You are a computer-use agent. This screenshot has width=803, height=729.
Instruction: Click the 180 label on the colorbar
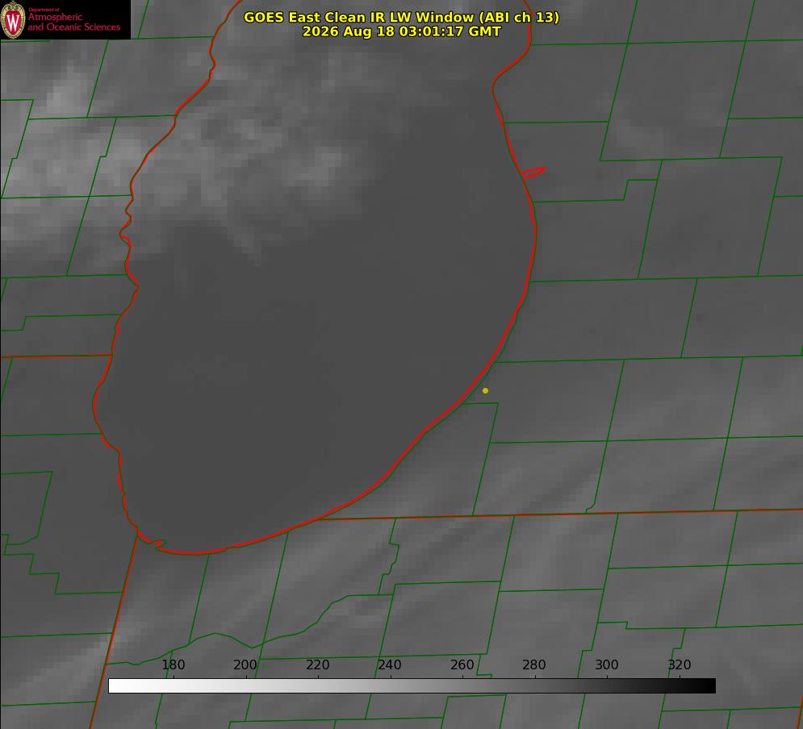click(x=173, y=664)
